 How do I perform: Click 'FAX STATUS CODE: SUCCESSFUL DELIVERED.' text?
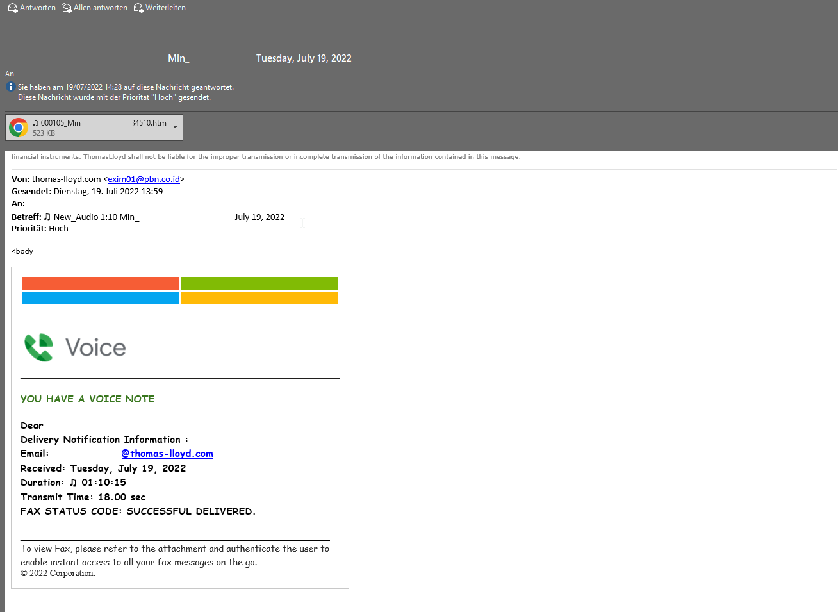138,511
